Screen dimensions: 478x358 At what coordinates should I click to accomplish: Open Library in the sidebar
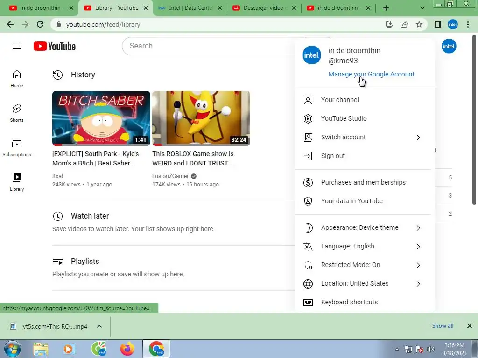pos(17,182)
